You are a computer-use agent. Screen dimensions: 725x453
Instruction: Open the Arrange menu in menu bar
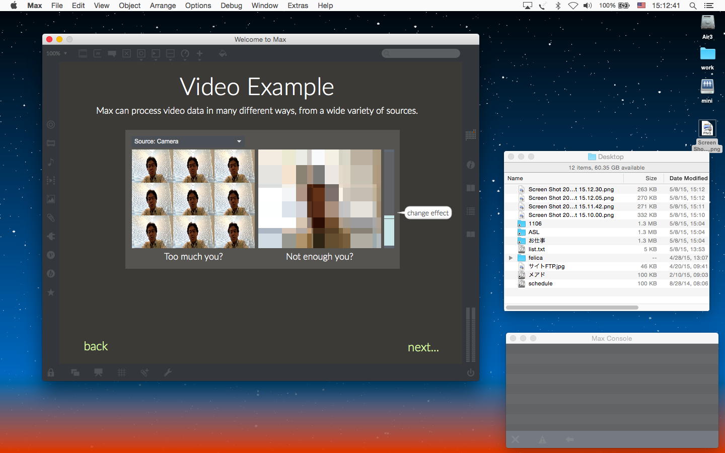[x=163, y=6]
